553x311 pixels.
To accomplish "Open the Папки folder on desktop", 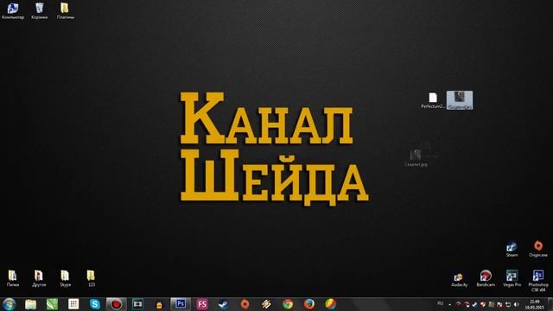I will (13, 278).
